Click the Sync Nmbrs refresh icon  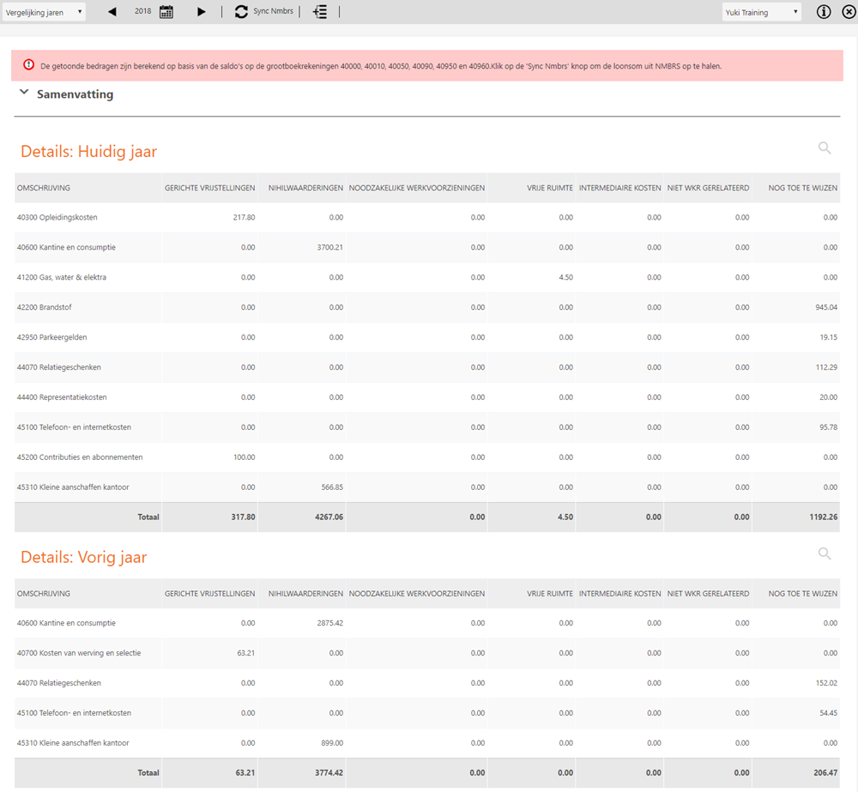[241, 11]
